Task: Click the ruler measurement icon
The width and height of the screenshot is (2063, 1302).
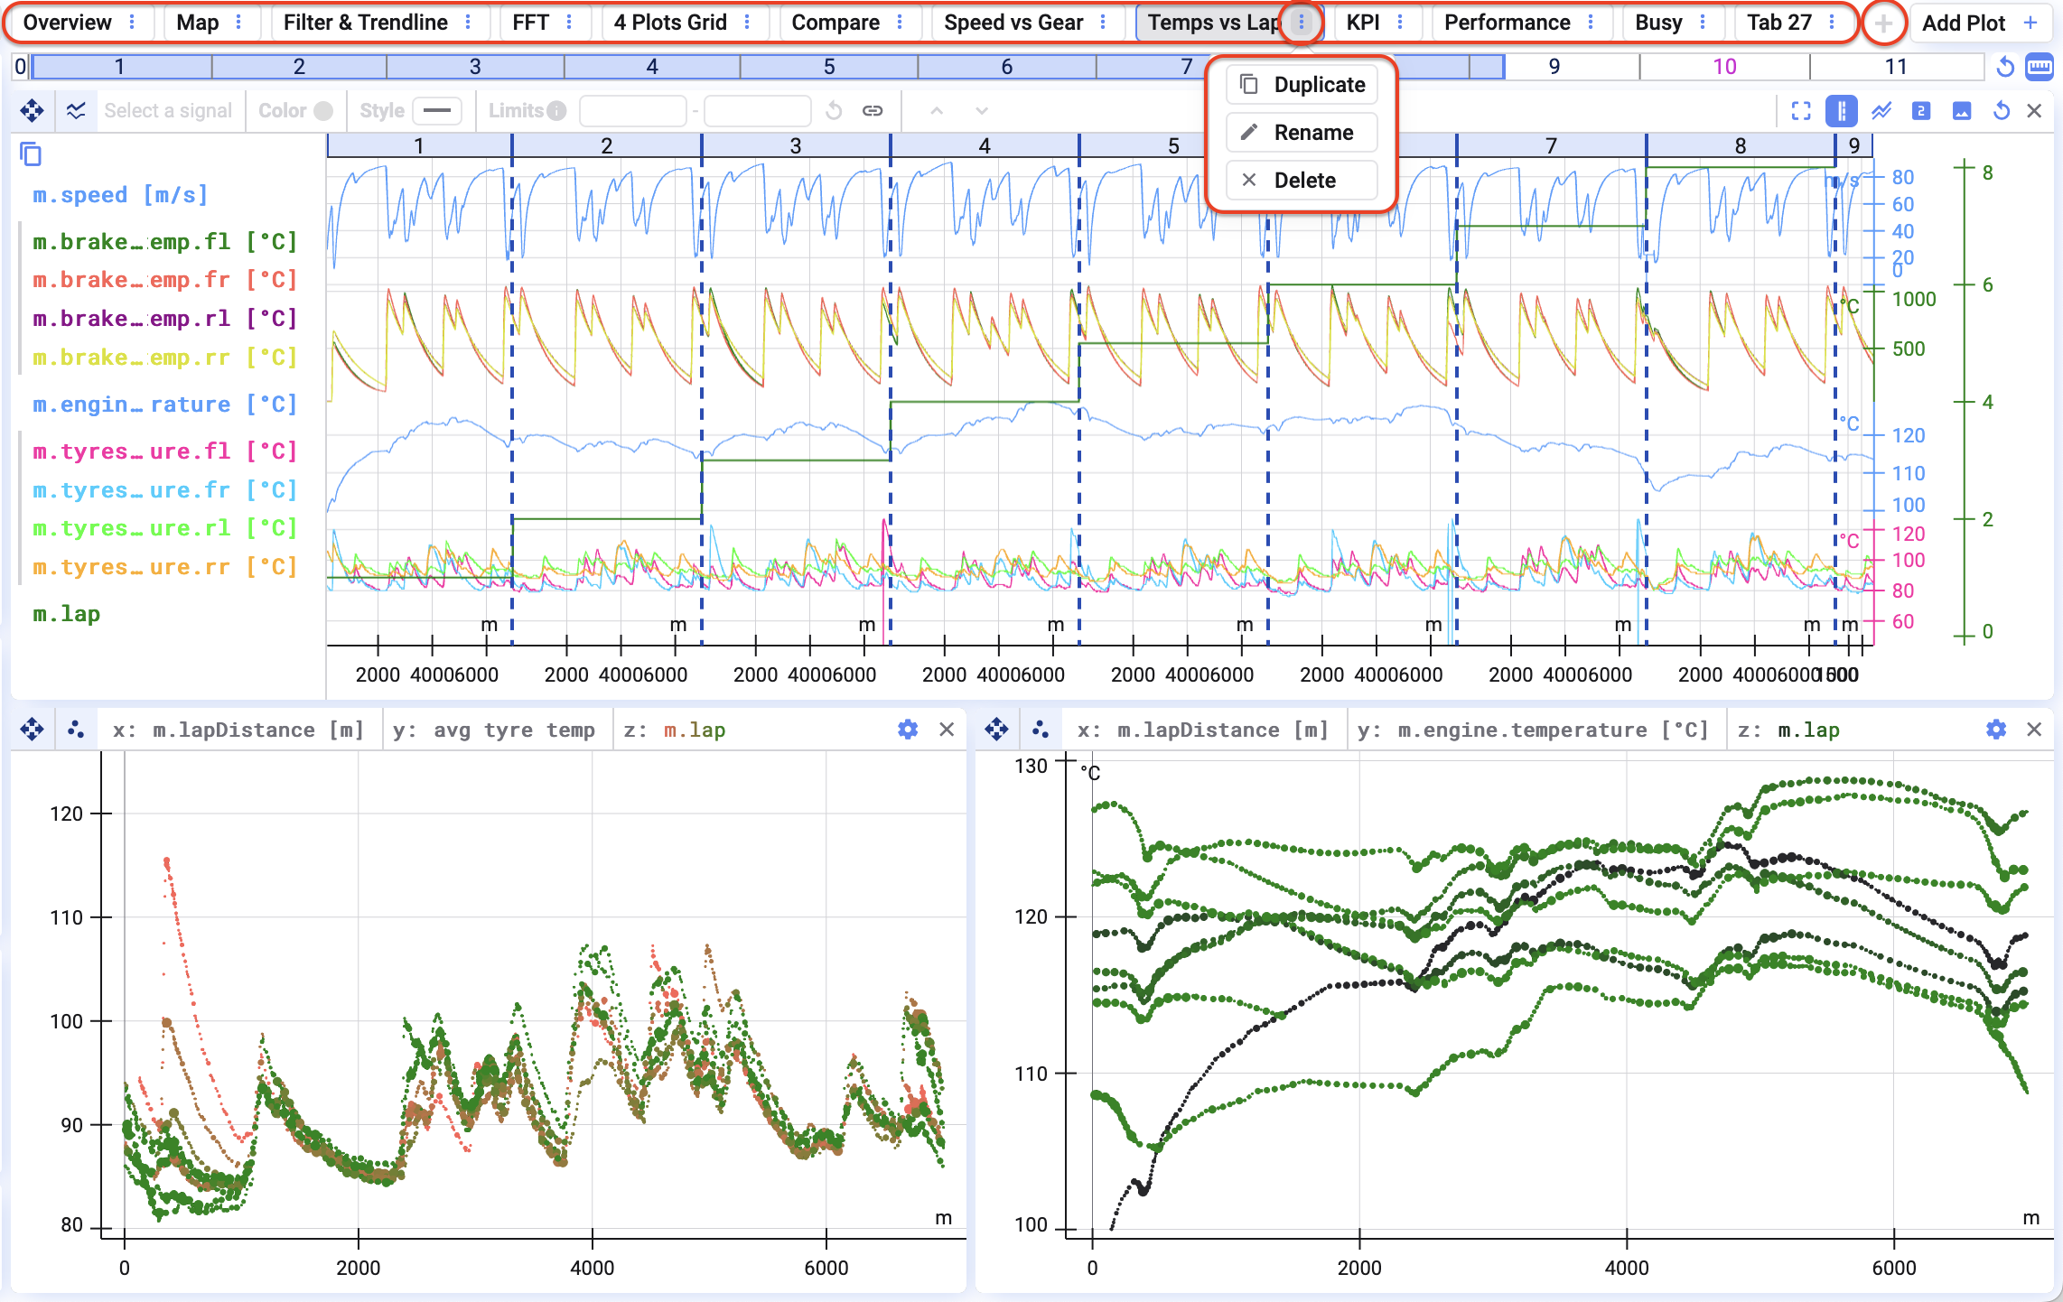Action: coord(2040,67)
